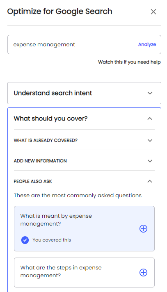
Task: Collapse the What should you cover chevron
Action: point(150,119)
